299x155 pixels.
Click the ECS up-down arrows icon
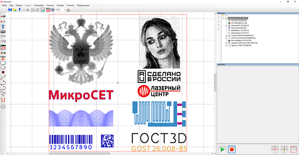click(53, 10)
